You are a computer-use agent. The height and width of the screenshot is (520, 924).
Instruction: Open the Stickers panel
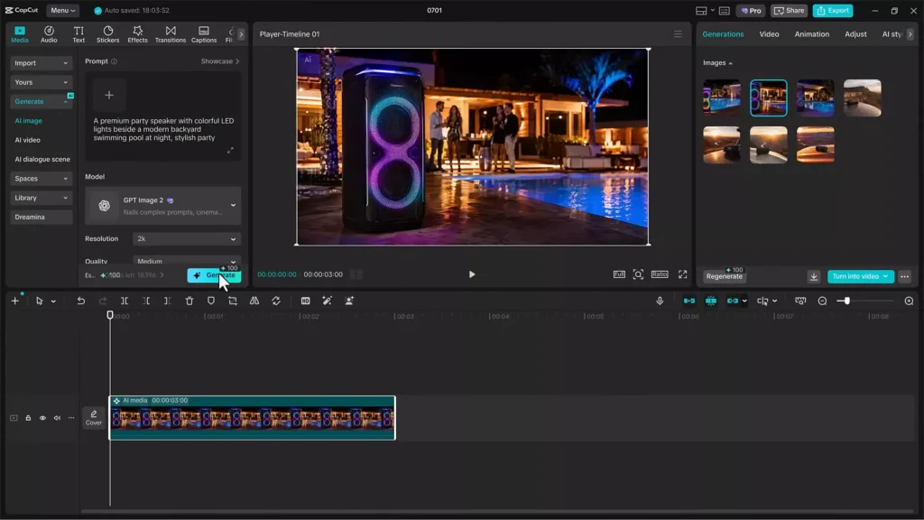108,34
